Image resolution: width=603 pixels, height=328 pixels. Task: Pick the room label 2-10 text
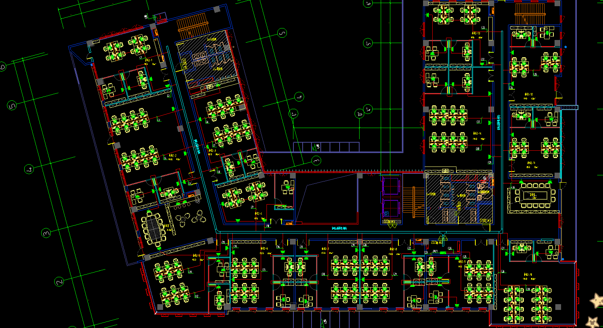point(528,275)
